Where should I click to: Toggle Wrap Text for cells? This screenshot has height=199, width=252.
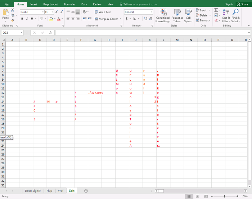[x=103, y=12]
